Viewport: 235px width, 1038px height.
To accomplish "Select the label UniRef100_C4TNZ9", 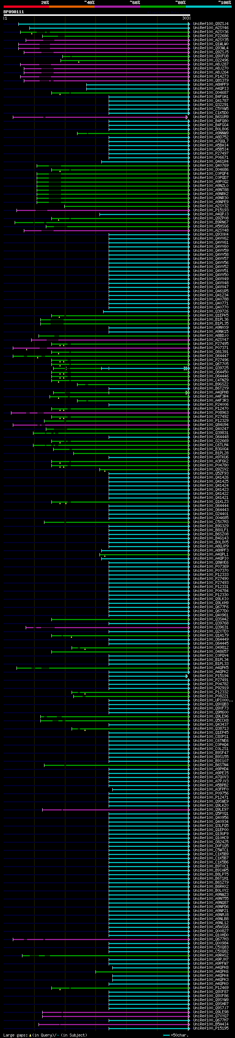I will pos(211,380).
